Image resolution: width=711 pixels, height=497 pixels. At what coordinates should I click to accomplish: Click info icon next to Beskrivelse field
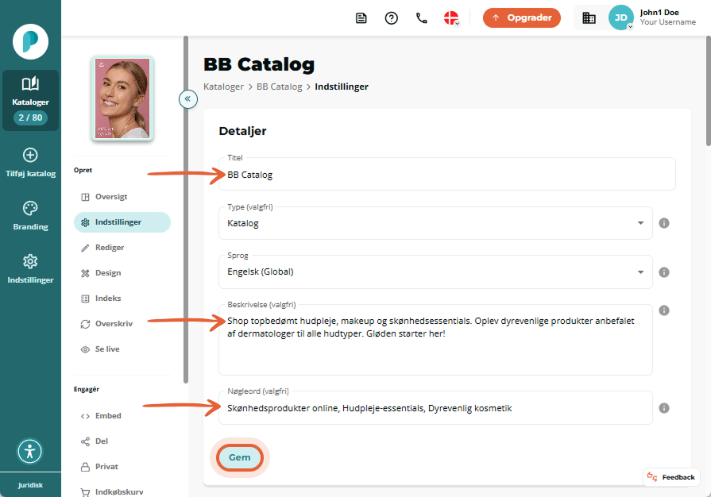664,310
